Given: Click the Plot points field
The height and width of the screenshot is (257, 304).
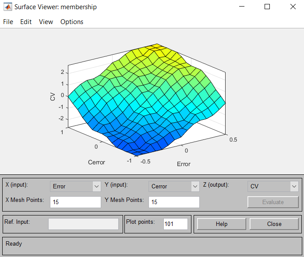Looking at the screenshot, I should point(176,224).
